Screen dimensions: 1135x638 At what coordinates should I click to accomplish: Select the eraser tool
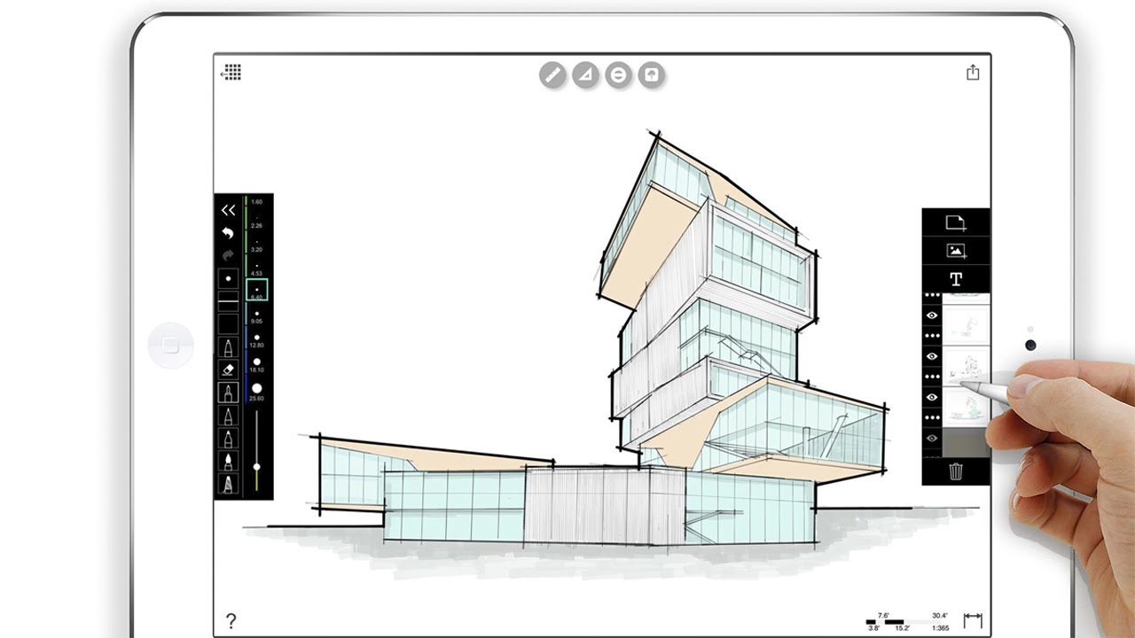click(228, 370)
